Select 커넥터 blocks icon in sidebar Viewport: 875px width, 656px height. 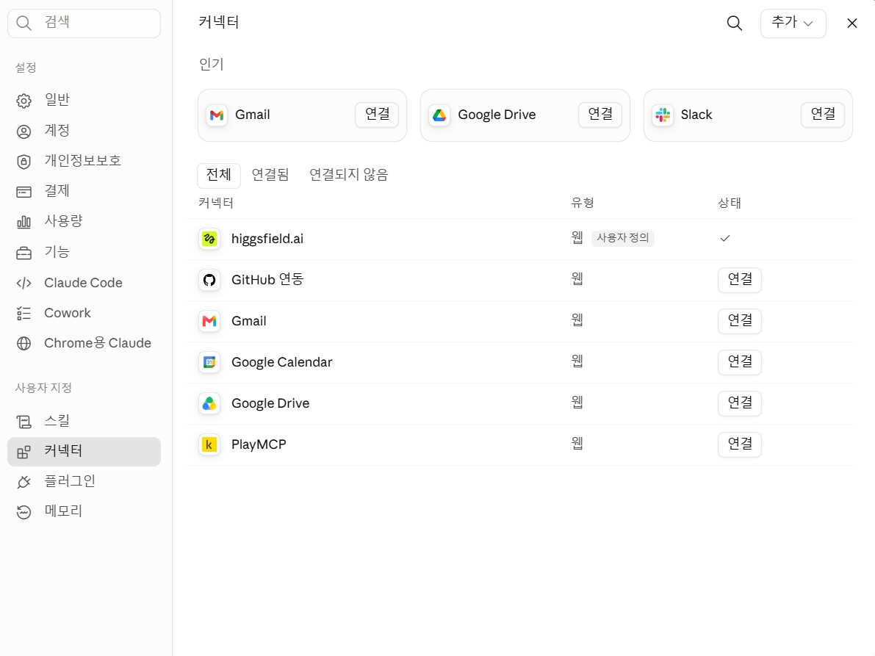[x=24, y=452]
